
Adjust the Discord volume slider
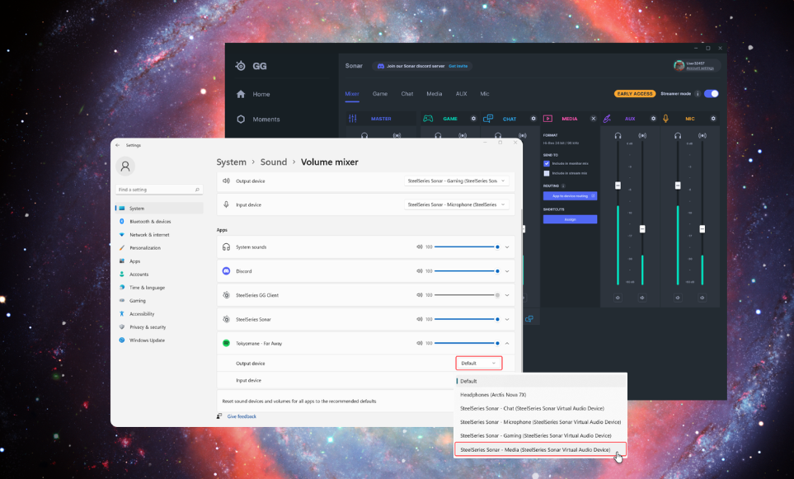[467, 271]
